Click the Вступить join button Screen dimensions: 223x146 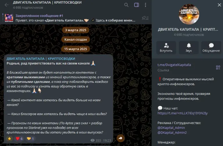166,48
